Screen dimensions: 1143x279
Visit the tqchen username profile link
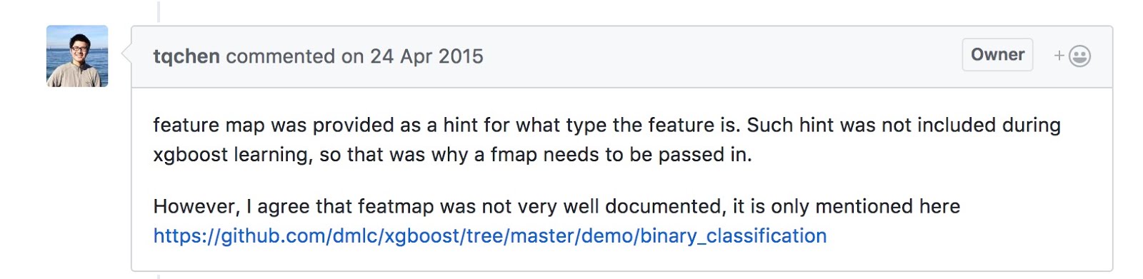(186, 56)
